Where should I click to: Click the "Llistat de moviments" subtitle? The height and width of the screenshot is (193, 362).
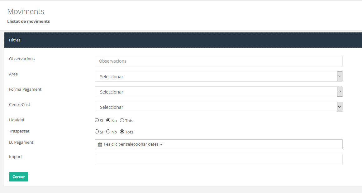[28, 22]
